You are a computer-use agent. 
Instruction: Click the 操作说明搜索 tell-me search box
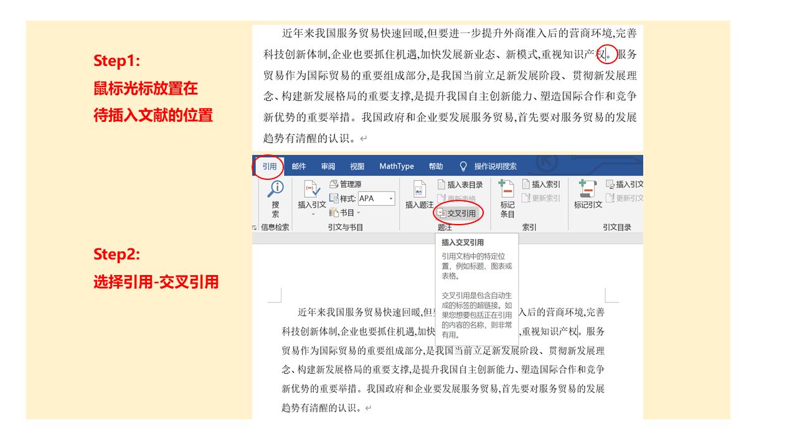[x=495, y=167]
